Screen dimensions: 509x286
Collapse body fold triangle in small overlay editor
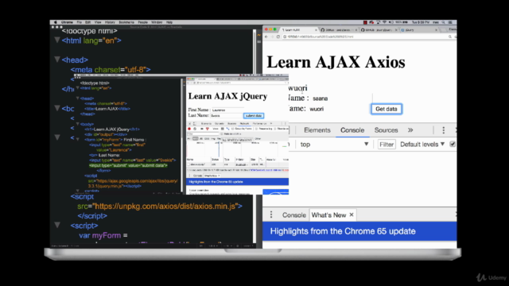(78, 124)
